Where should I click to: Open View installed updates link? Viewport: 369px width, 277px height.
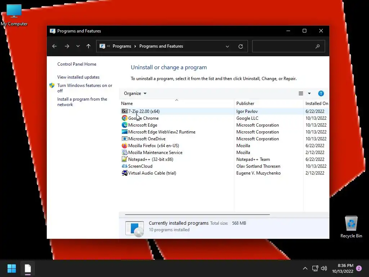click(x=78, y=77)
